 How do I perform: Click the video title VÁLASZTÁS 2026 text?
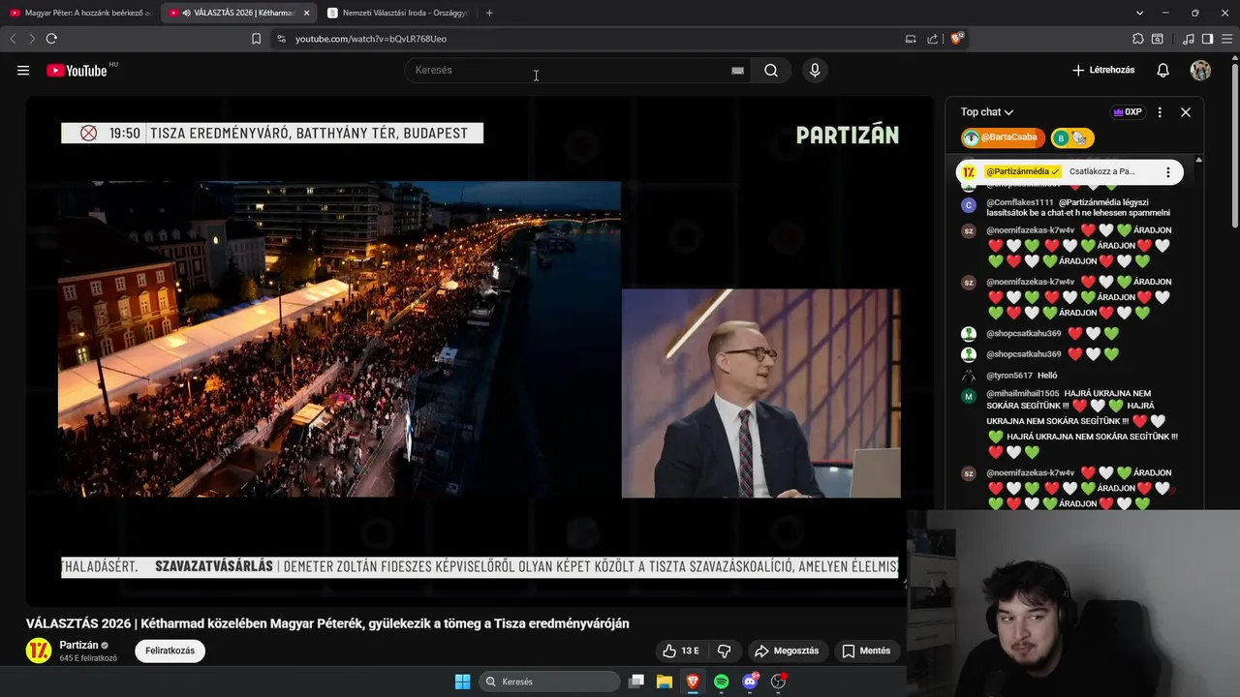327,623
